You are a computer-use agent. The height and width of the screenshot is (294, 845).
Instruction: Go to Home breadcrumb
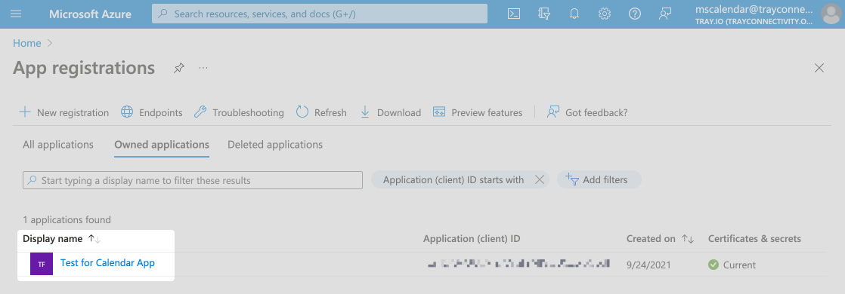point(27,43)
